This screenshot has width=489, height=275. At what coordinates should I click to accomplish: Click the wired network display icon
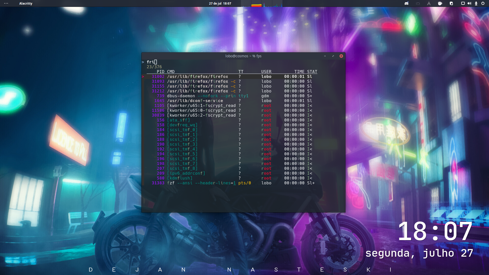click(463, 3)
